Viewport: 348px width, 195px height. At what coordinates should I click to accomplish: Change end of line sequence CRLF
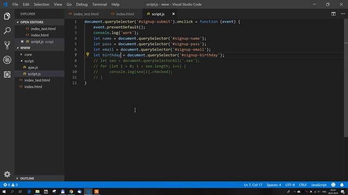(302, 185)
